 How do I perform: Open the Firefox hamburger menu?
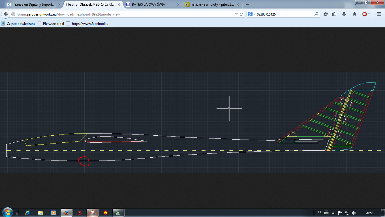click(379, 14)
